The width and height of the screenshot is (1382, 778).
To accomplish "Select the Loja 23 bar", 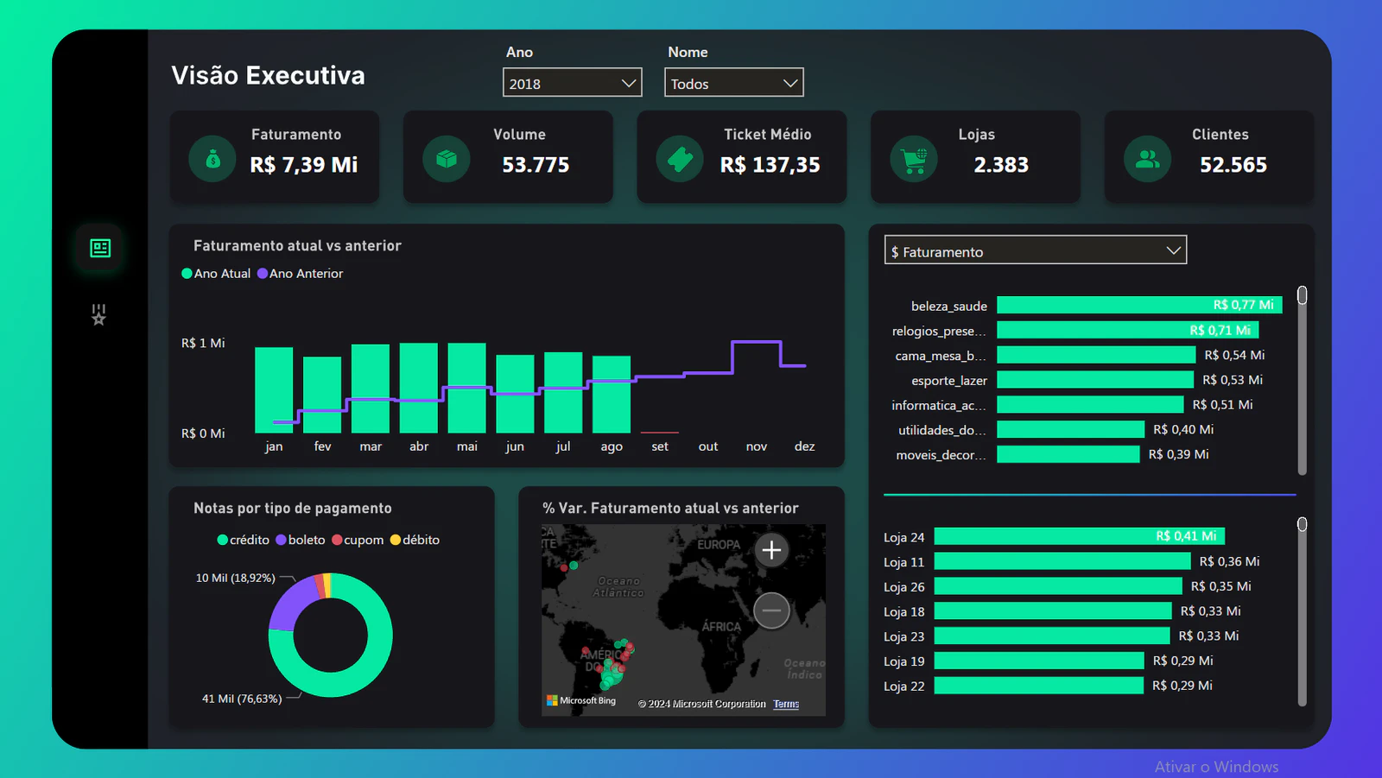I will pos(1052,636).
